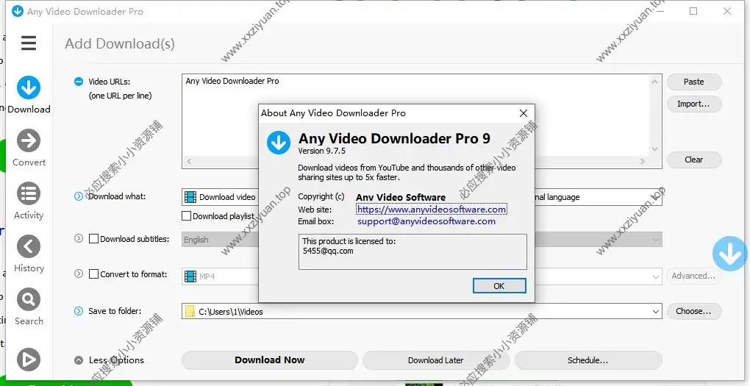Open the Activity list in the sidebar
Image resolution: width=750 pixels, height=386 pixels.
[29, 193]
